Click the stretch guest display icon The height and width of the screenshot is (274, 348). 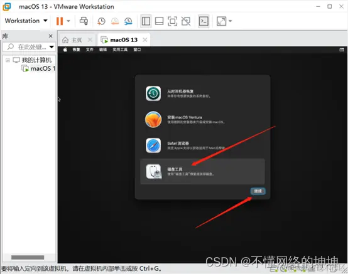[221, 21]
